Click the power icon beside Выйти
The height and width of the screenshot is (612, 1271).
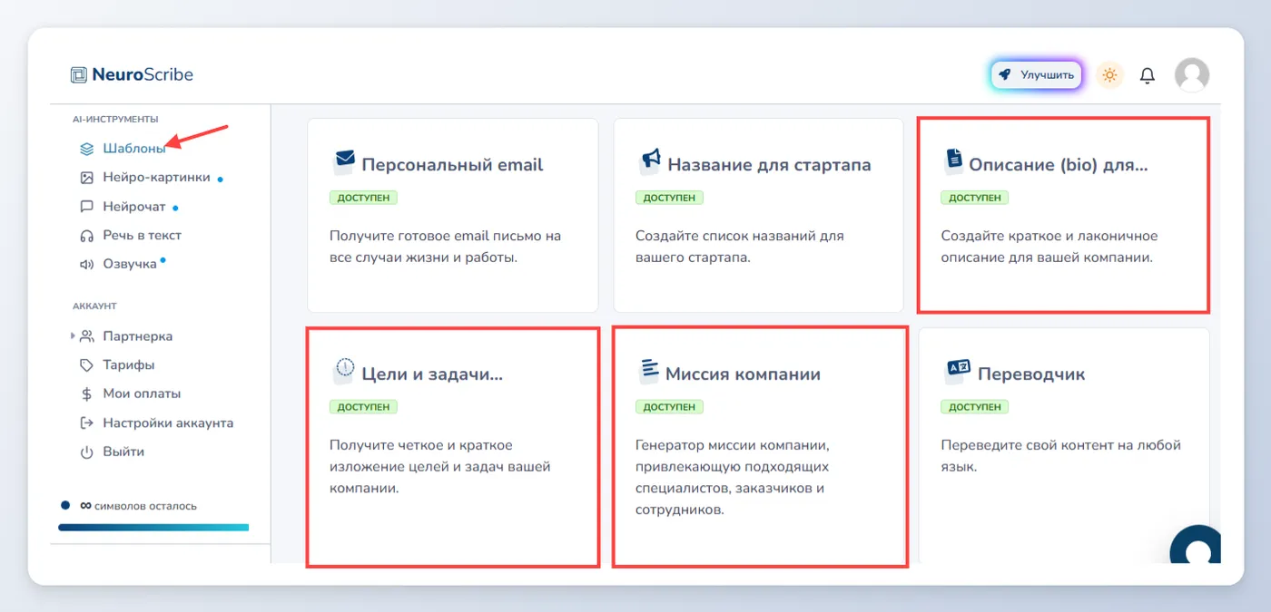pos(86,452)
